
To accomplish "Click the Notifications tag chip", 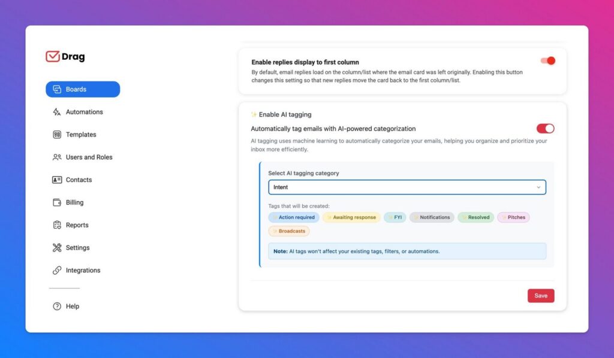I will tap(432, 217).
